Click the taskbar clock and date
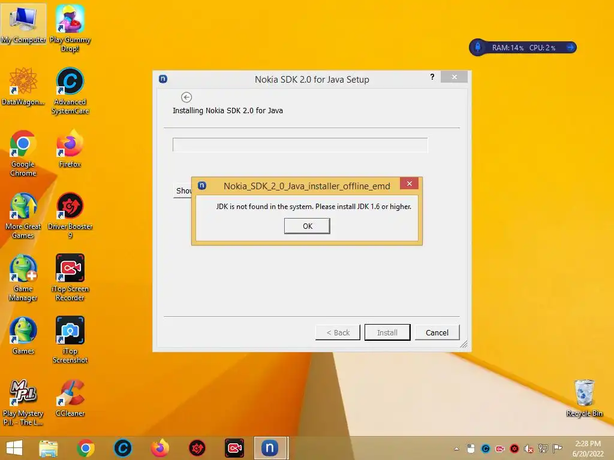This screenshot has width=614, height=460. (x=588, y=448)
